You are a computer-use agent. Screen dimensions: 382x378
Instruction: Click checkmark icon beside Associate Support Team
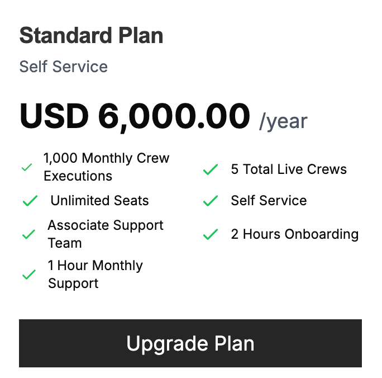(x=28, y=234)
